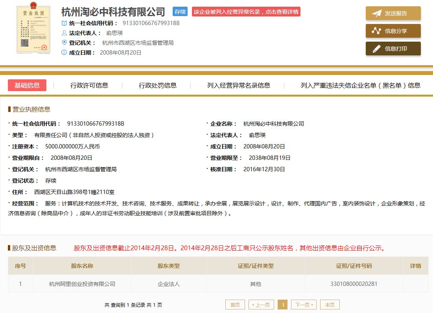
Task: Click the red shareholder disclosure notice text
Action: pyautogui.click(x=230, y=248)
